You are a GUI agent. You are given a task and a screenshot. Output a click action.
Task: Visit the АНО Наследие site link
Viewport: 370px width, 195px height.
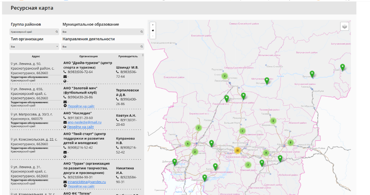pyautogui.click(x=81, y=127)
